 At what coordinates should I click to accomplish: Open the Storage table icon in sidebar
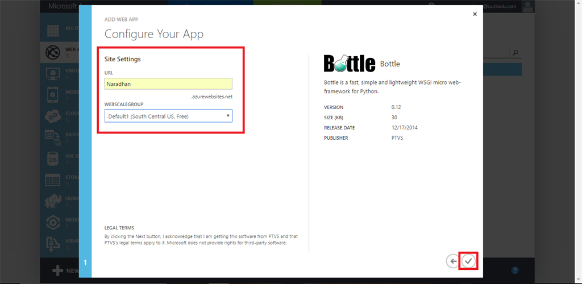click(53, 180)
